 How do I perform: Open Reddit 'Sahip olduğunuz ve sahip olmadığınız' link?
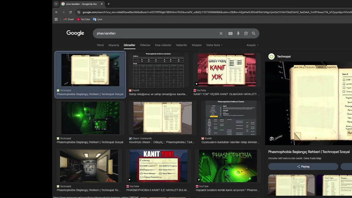coord(158,94)
